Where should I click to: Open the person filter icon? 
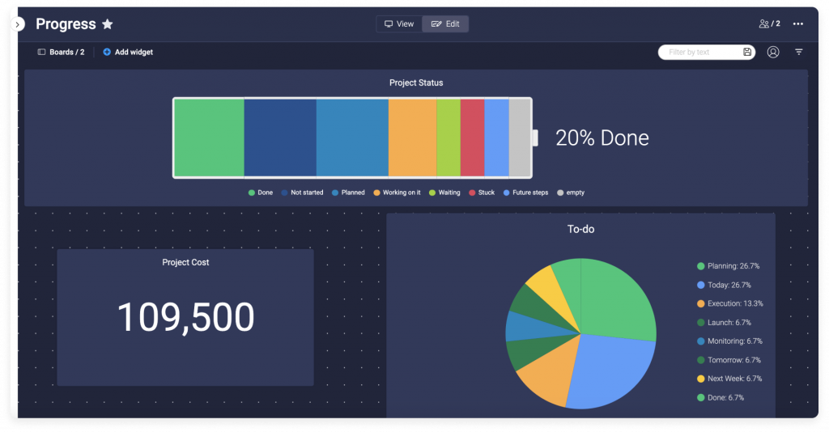tap(773, 52)
